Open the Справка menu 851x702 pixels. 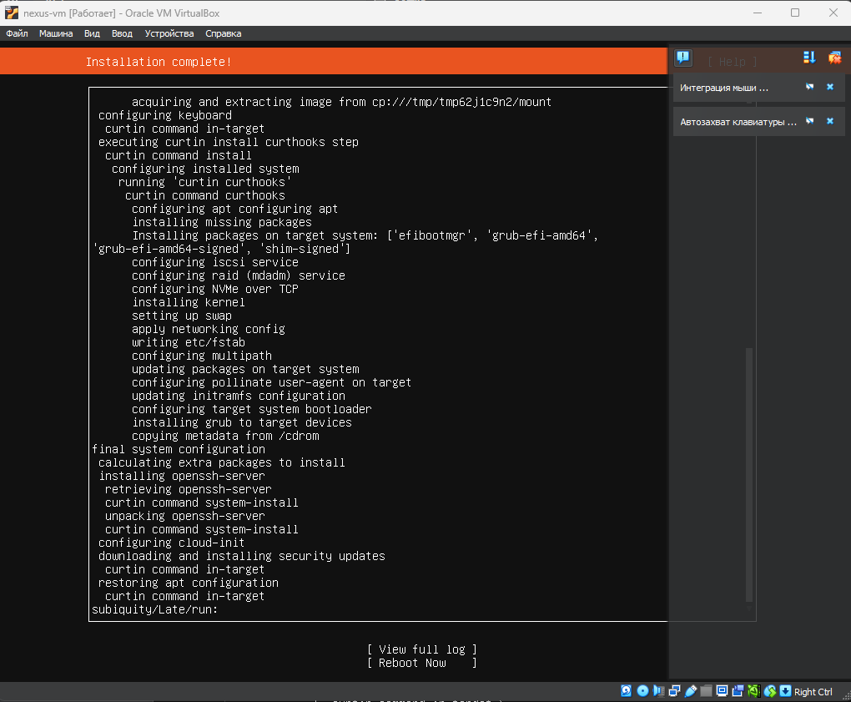(223, 33)
